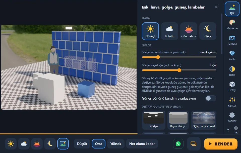Open the Renk color panel
Screen dimensions: 241x153
pos(232,71)
